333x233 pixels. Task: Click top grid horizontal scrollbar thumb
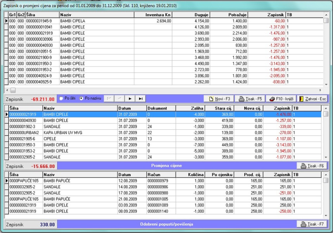(13, 90)
